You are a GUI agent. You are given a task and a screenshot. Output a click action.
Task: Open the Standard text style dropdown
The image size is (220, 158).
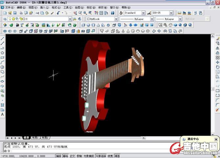point(135,13)
